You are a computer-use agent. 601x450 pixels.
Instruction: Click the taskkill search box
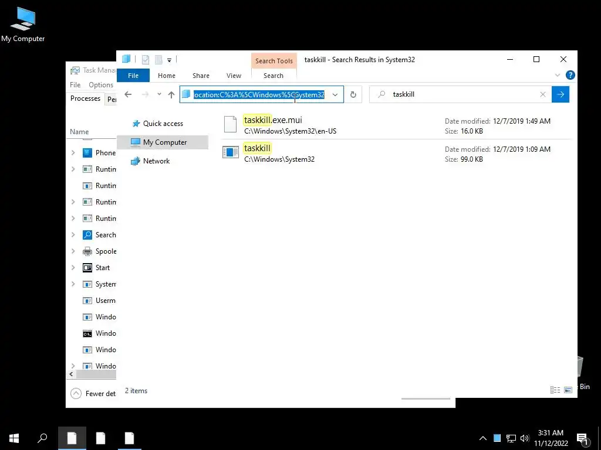click(x=460, y=94)
